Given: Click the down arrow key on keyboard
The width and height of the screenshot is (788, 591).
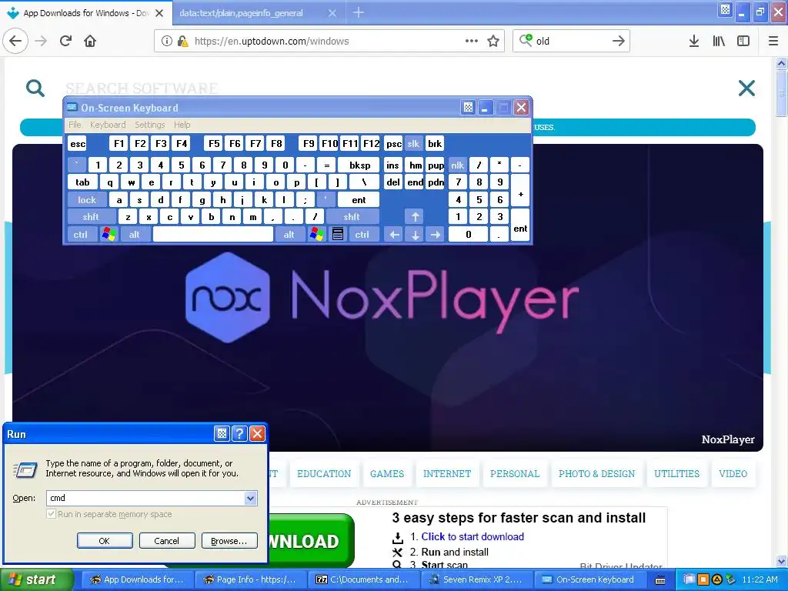Looking at the screenshot, I should click(x=415, y=234).
